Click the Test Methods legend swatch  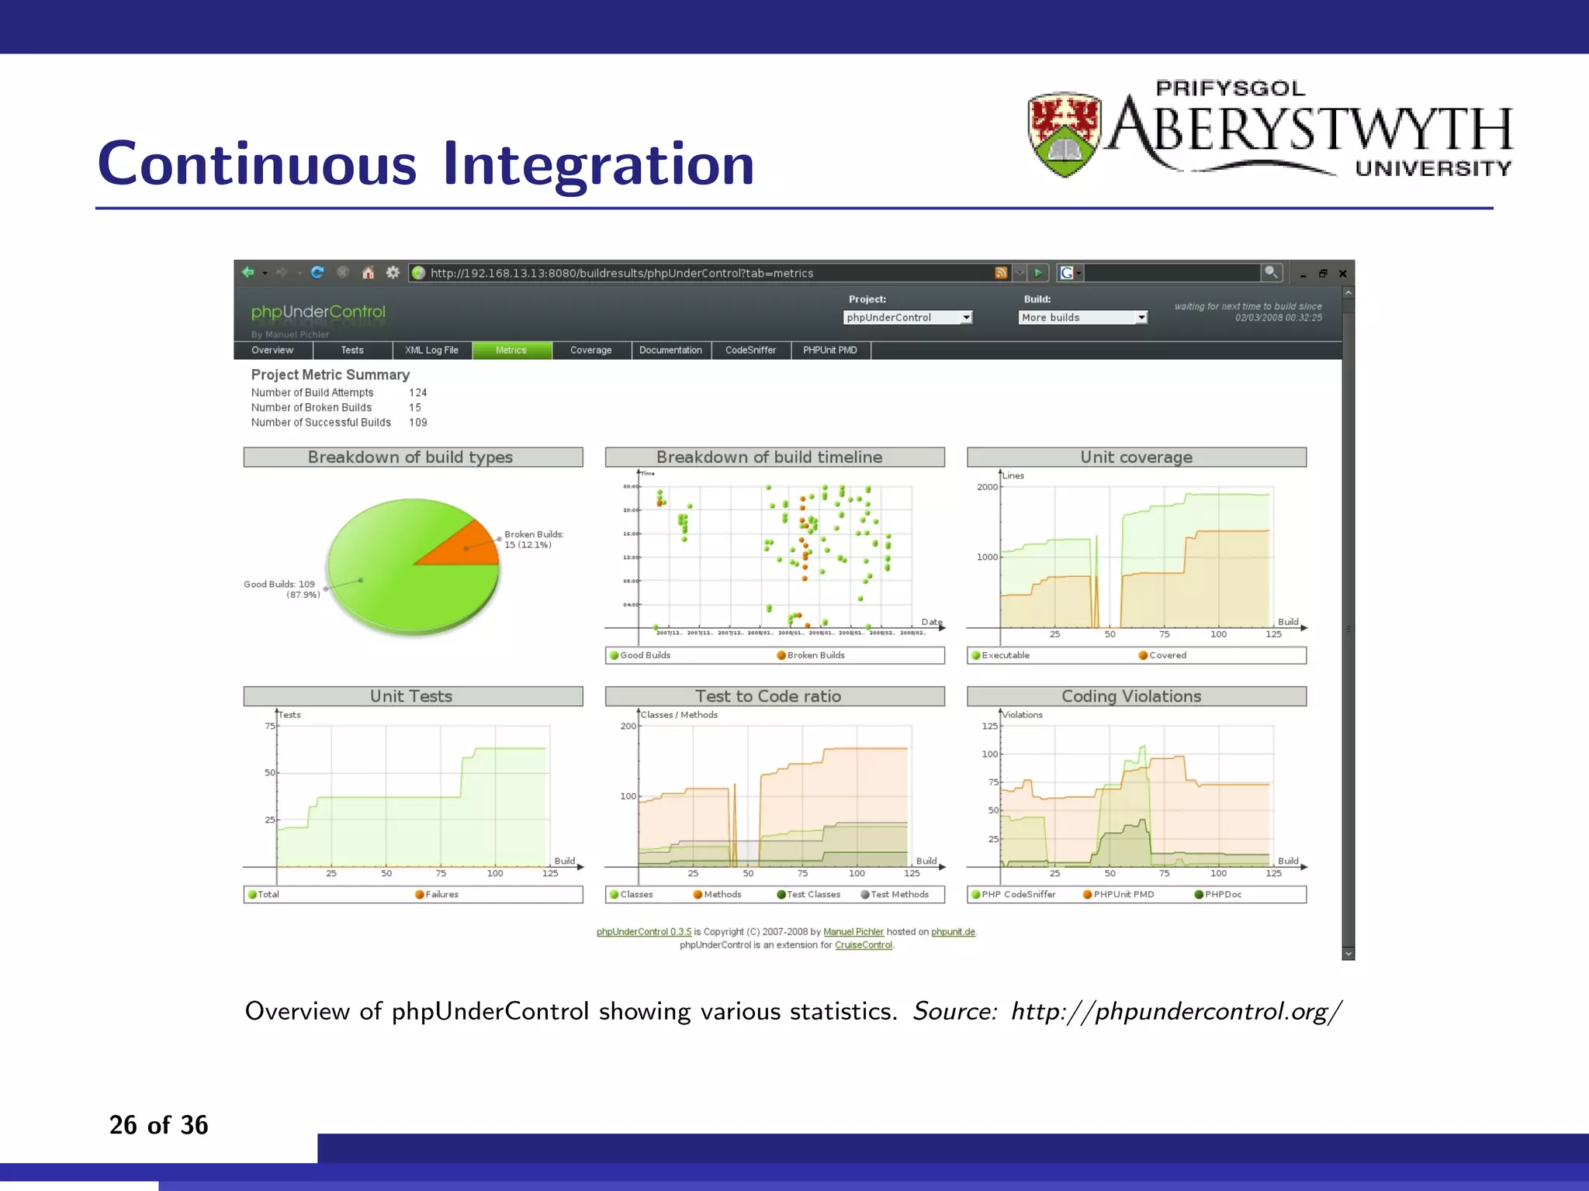click(x=865, y=895)
